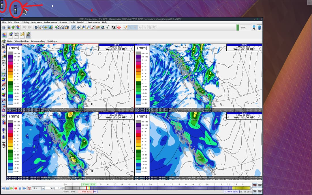Image resolution: width=312 pixels, height=195 pixels.
Task: Increase the stepper value showing 5
Action: pos(53,187)
